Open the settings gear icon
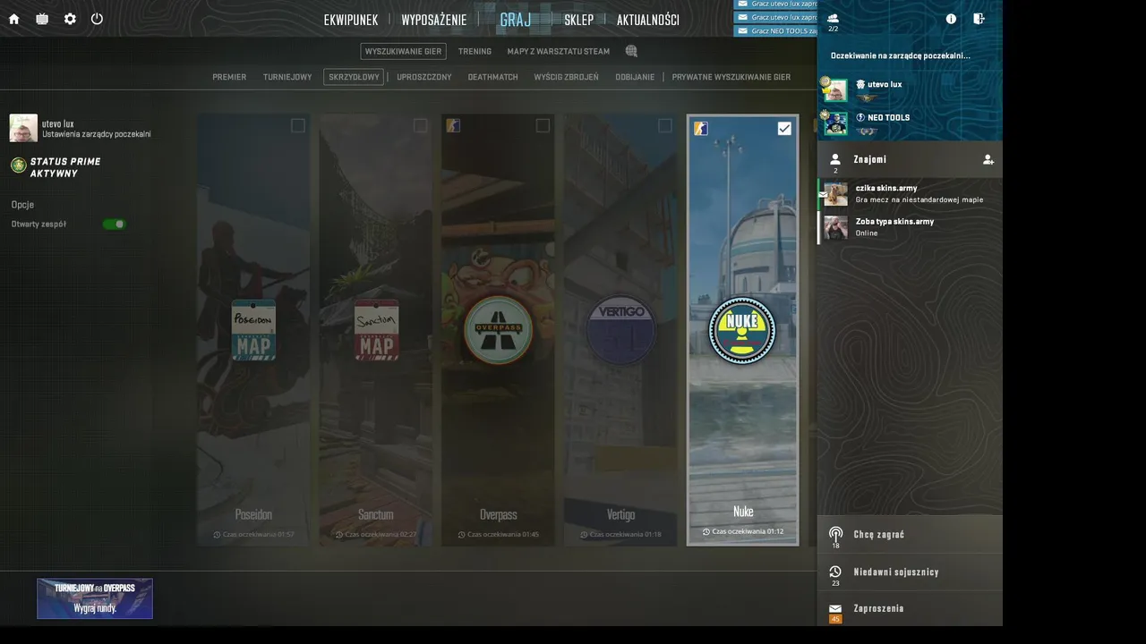Screen dimensions: 1146x644 click(70, 19)
